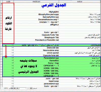The width and height of the screenshot is (101, 92).
Task: Jump to last record in navigator
Action: 15,88
